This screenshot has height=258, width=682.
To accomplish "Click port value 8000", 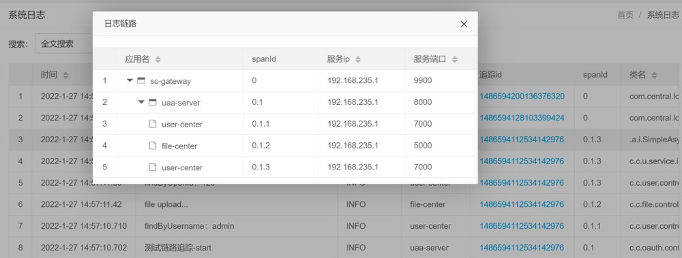I will pyautogui.click(x=423, y=103).
